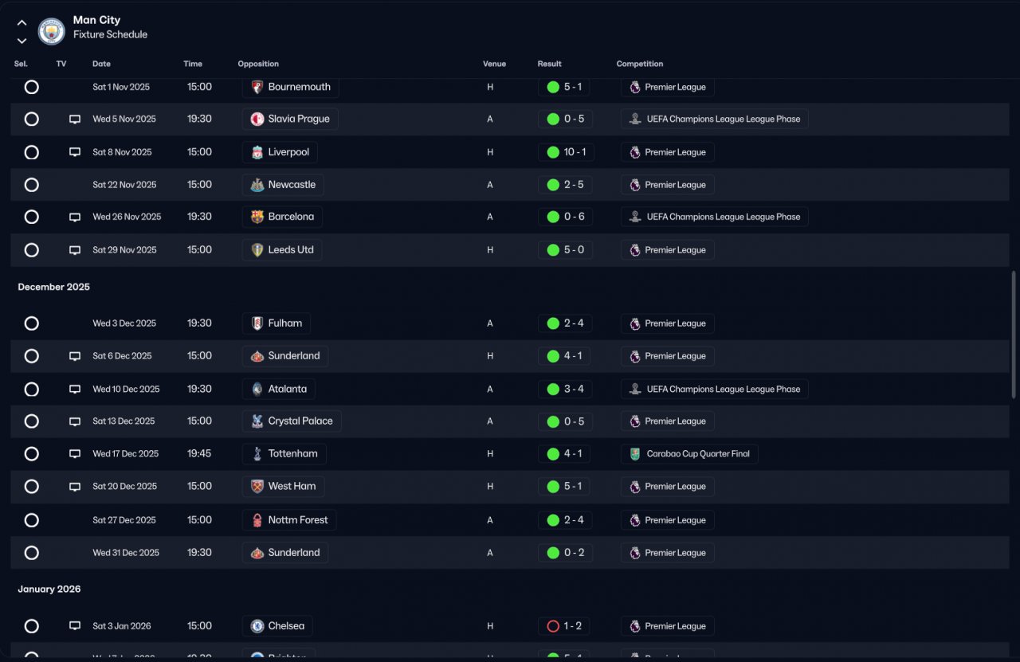Click the Tottenham club crest icon

257,454
